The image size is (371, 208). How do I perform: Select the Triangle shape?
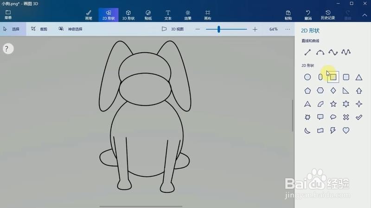358,77
